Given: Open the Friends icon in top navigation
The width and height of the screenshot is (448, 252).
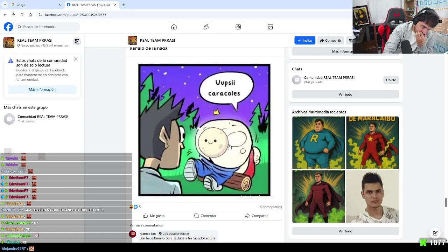Looking at the screenshot, I should [206, 27].
